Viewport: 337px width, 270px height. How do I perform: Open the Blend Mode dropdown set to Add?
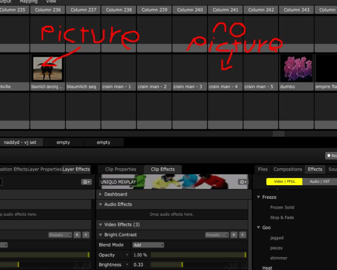click(x=148, y=245)
